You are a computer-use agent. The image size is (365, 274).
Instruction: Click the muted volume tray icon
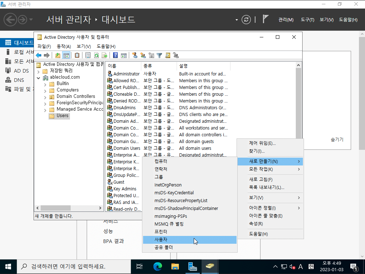pos(292,267)
